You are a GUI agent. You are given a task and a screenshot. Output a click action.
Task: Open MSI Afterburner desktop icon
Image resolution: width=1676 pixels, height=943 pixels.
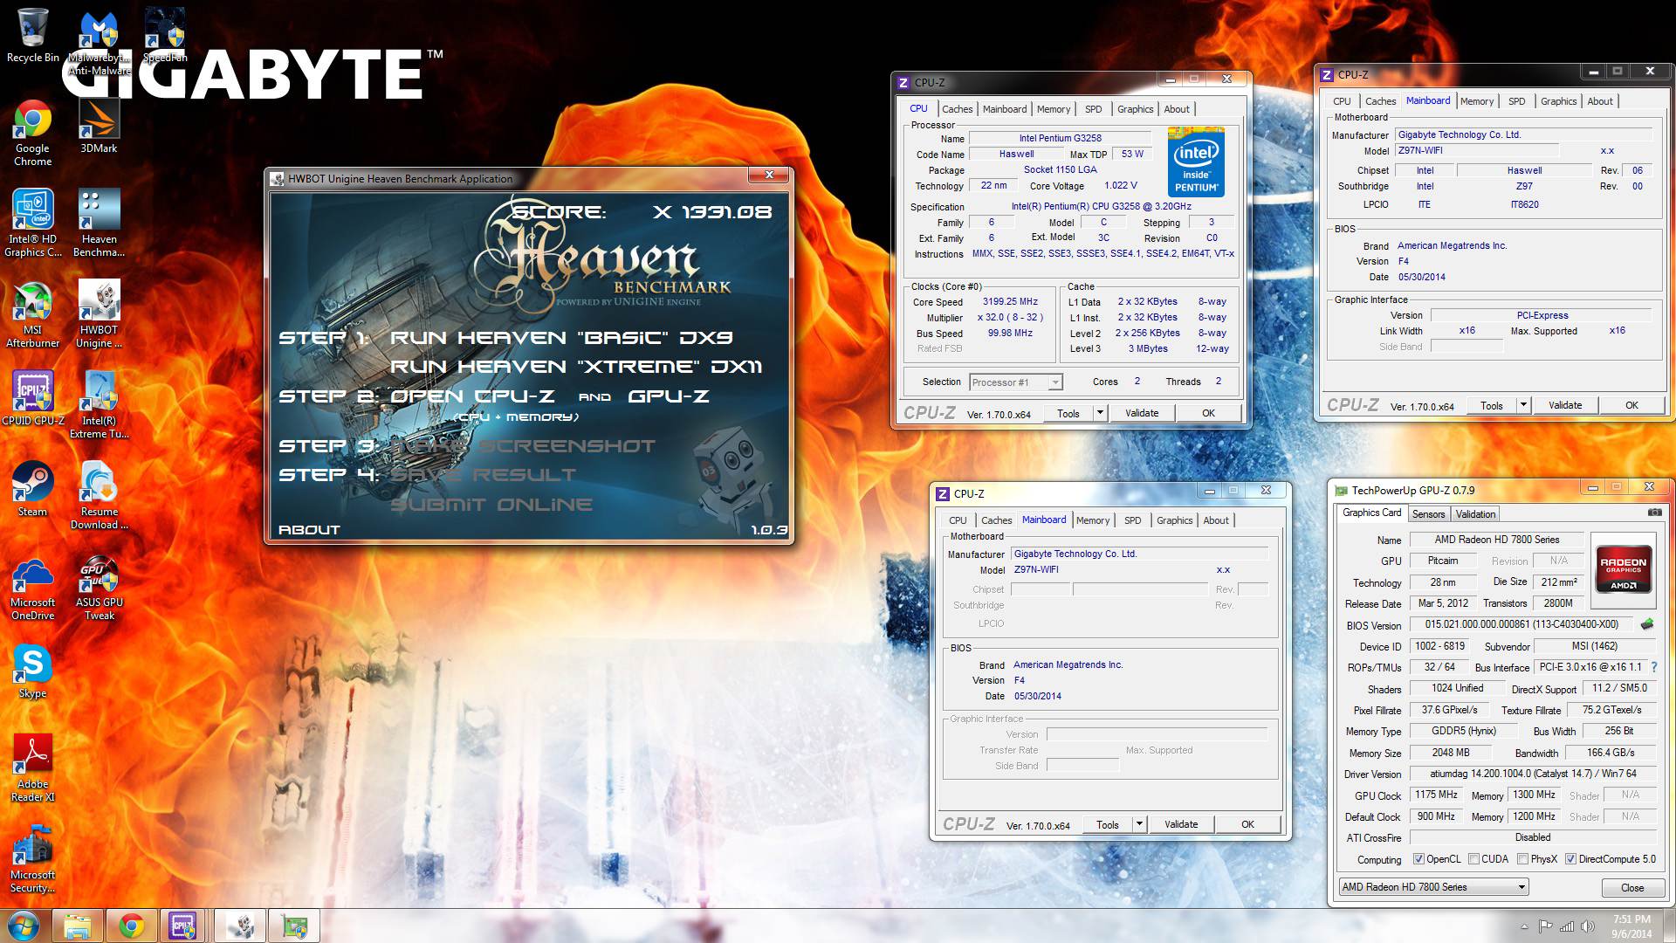click(33, 314)
